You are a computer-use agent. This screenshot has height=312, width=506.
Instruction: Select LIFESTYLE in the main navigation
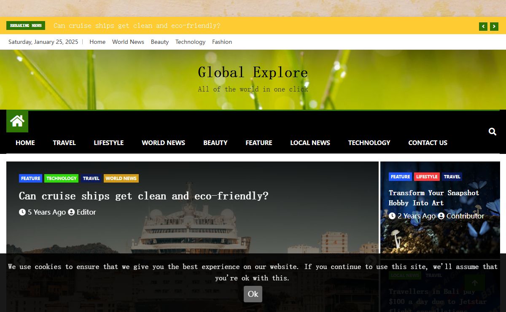[109, 143]
